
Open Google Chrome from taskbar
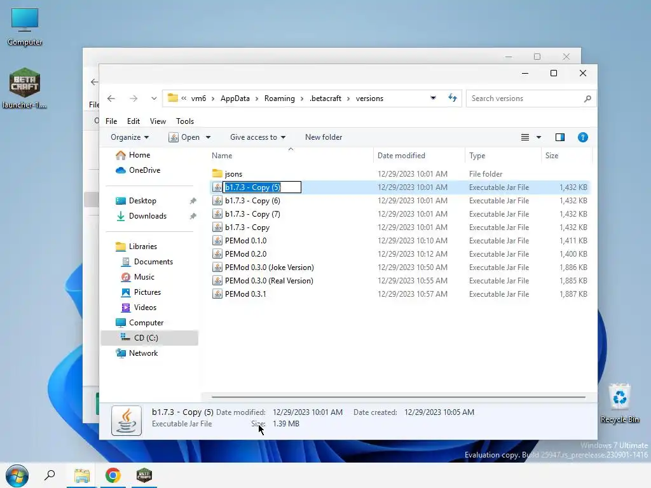click(113, 475)
